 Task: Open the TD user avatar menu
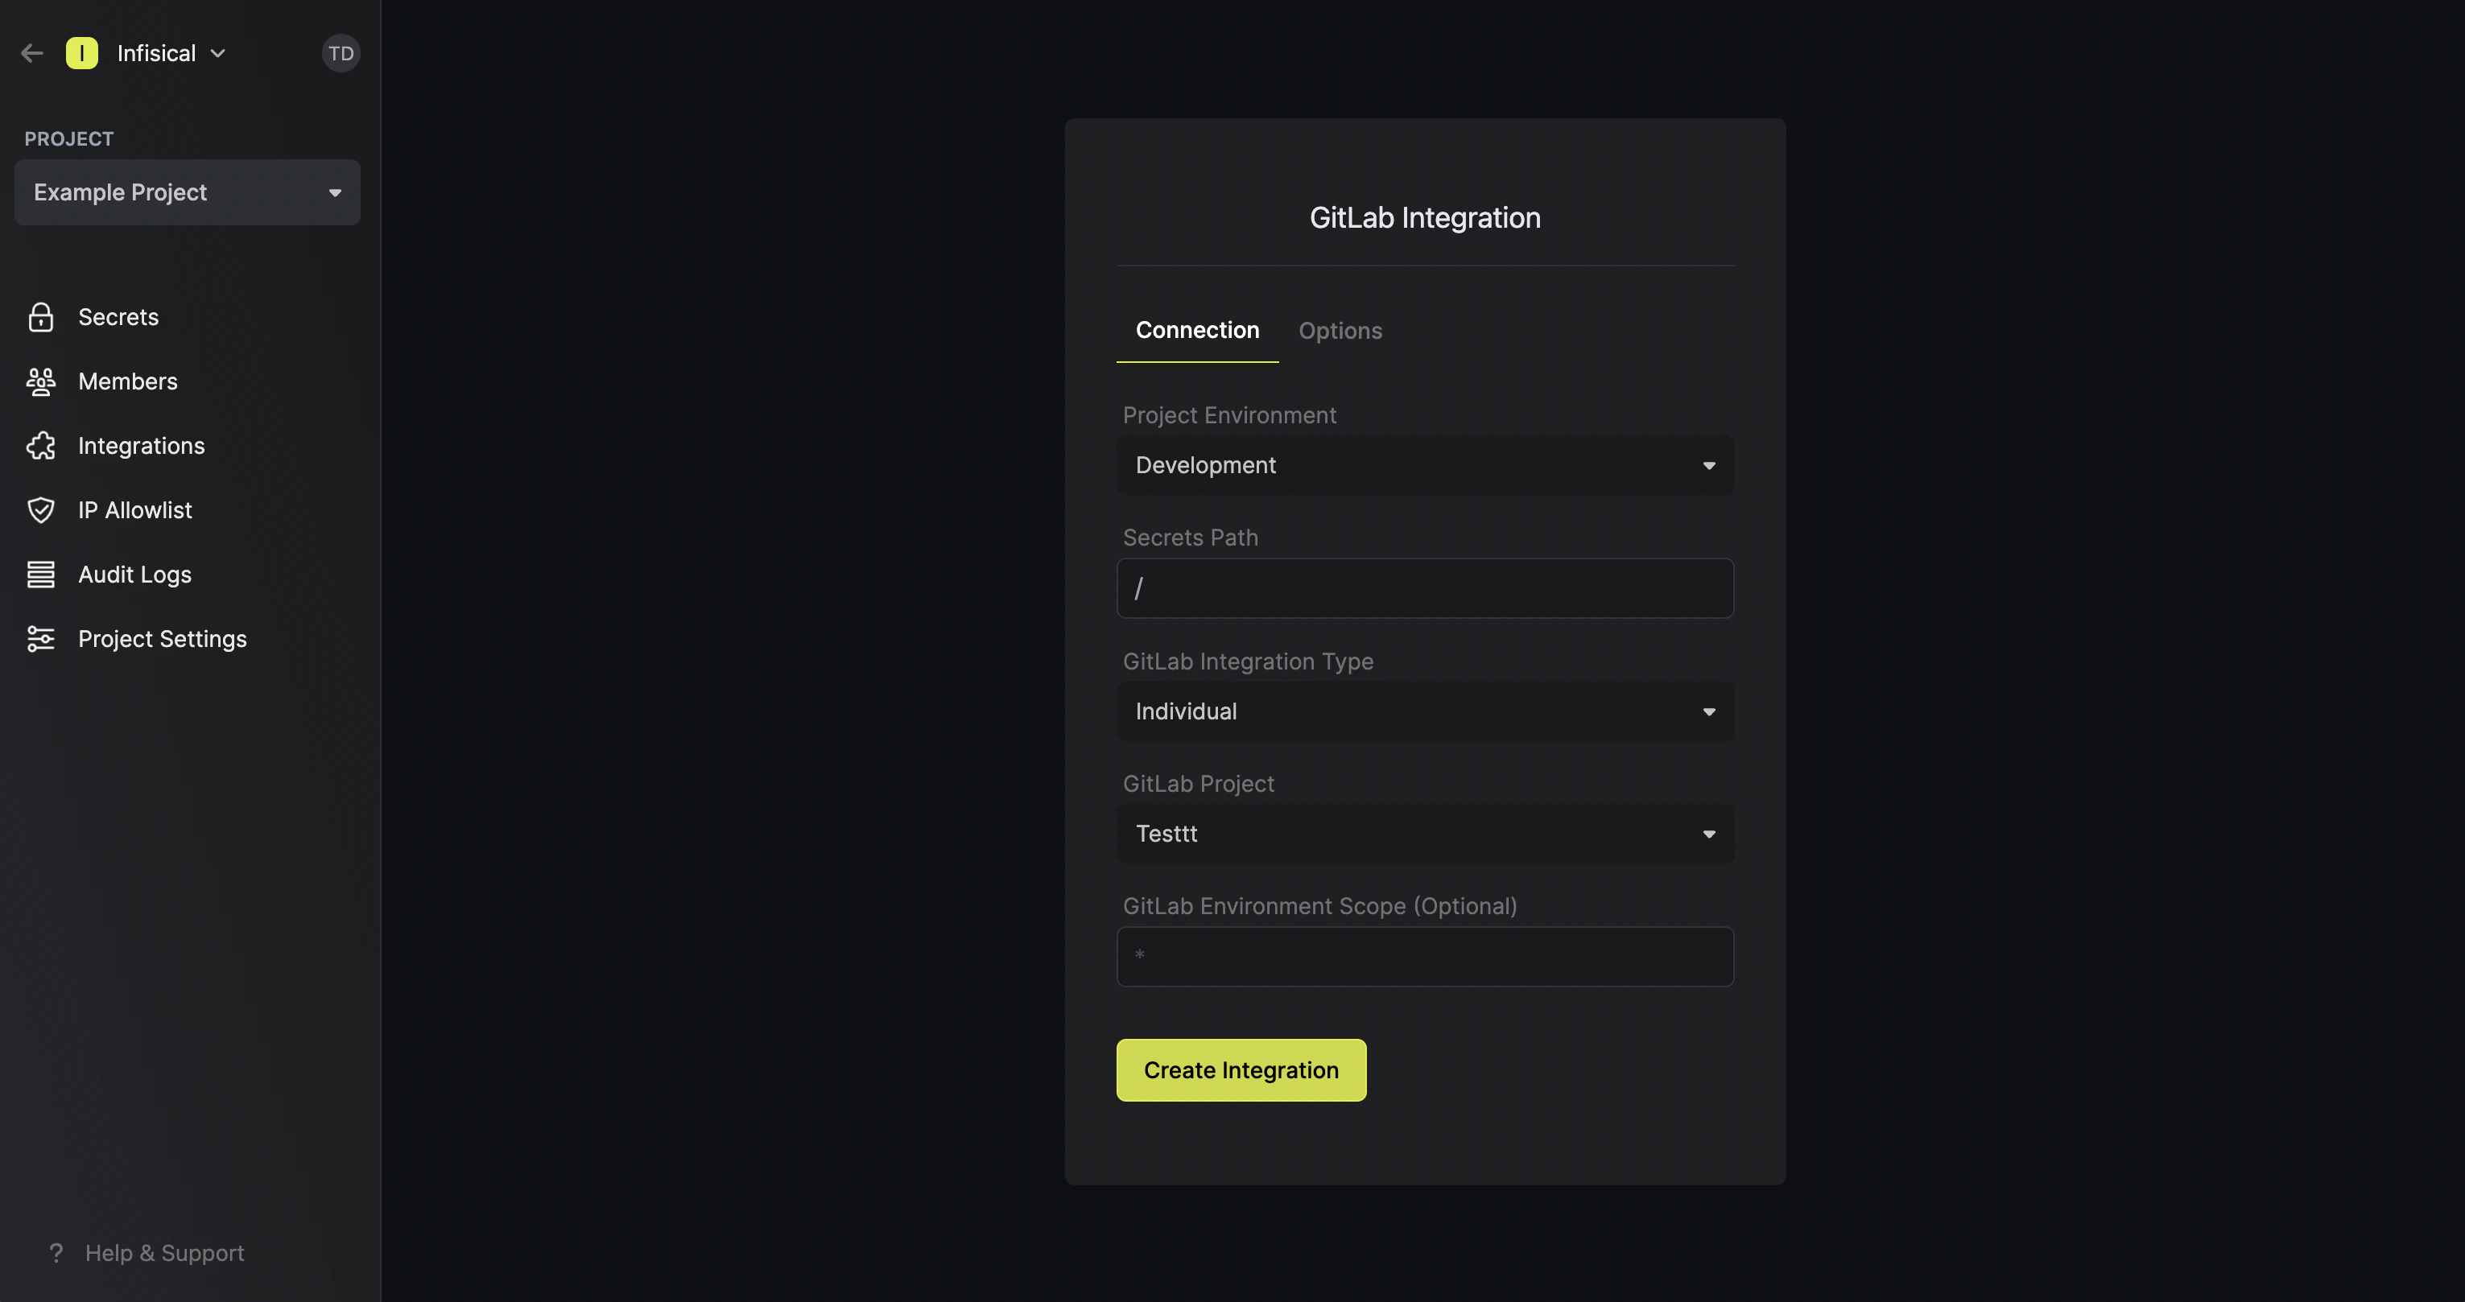[341, 54]
